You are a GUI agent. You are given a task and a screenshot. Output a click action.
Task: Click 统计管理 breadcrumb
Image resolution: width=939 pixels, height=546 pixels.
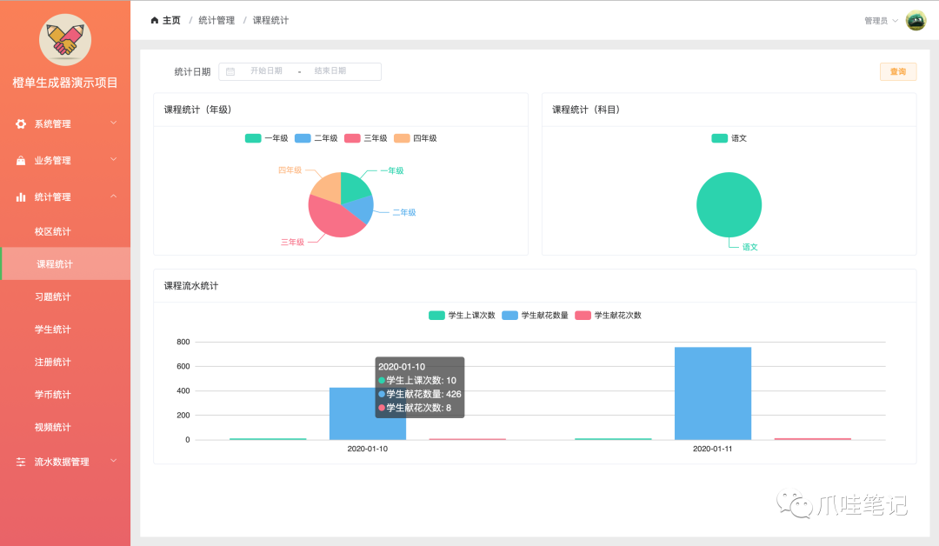216,20
